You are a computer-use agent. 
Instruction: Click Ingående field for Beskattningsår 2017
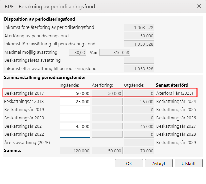[x=75, y=93]
